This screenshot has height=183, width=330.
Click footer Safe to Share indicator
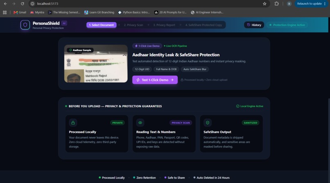point(174,178)
